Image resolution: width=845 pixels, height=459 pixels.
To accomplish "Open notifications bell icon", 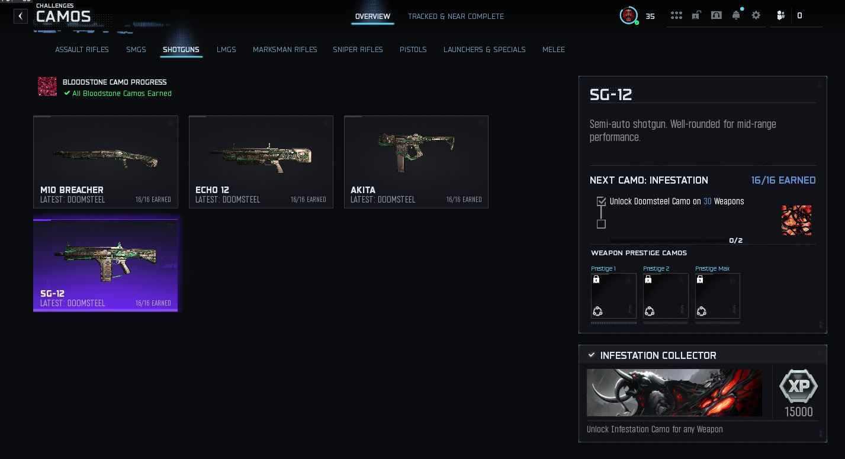I will click(x=736, y=15).
